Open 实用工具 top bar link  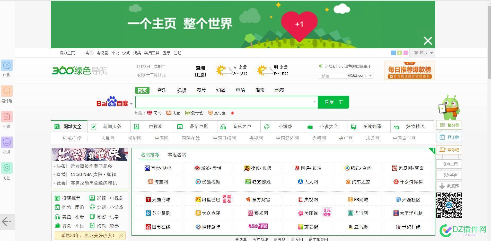[152, 53]
